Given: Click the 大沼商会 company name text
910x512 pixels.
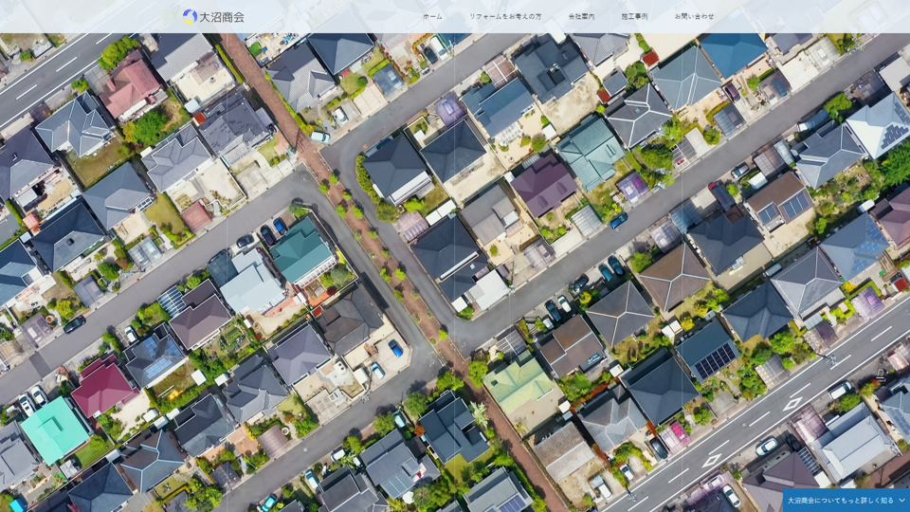Looking at the screenshot, I should (222, 16).
